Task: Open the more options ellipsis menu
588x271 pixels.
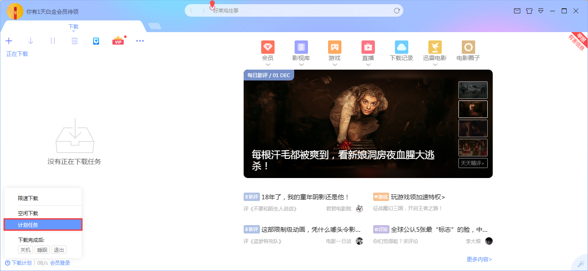Action: [140, 41]
